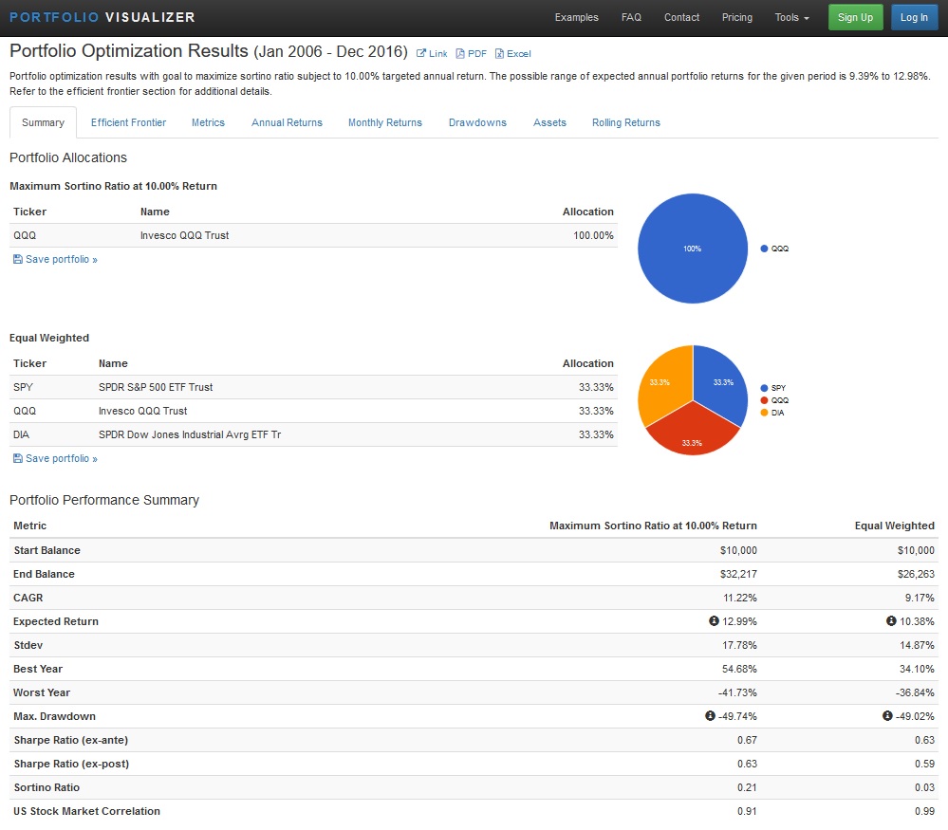Click the blue 100% QQQ pie chart
Screen dimensions: 948x830
pos(693,249)
